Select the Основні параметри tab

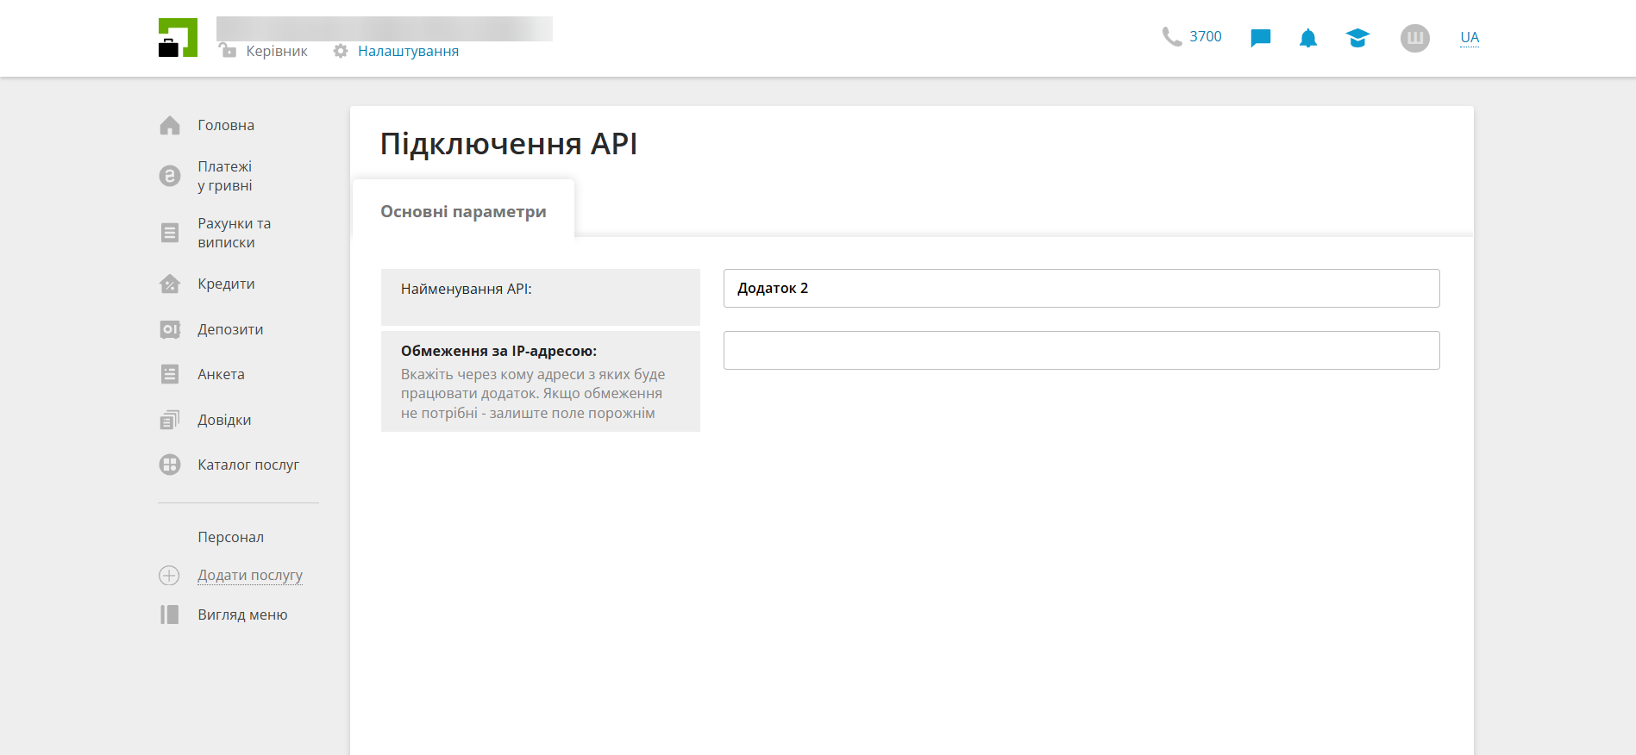click(463, 212)
